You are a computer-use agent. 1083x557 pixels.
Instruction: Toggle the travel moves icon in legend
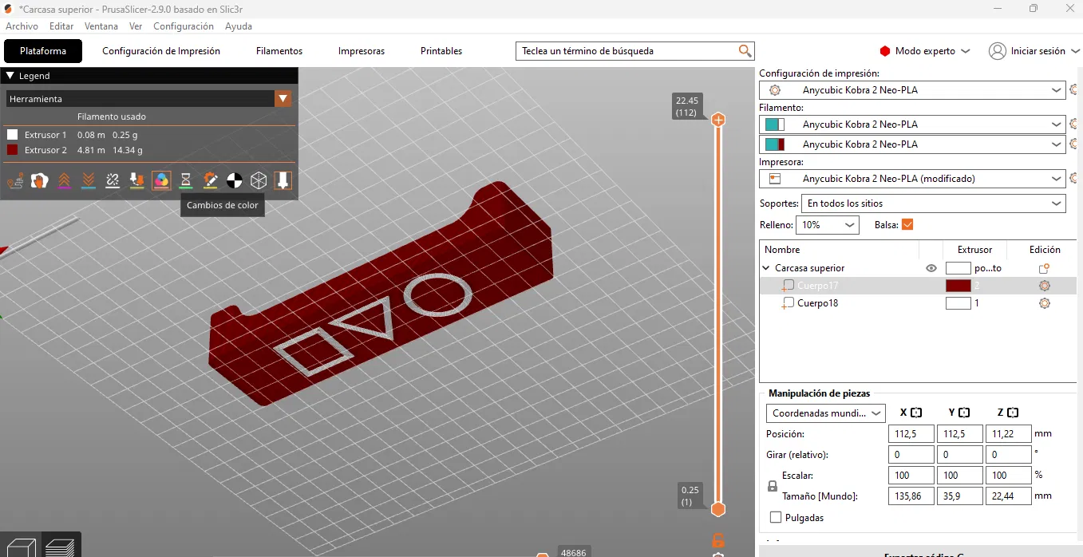tap(14, 180)
